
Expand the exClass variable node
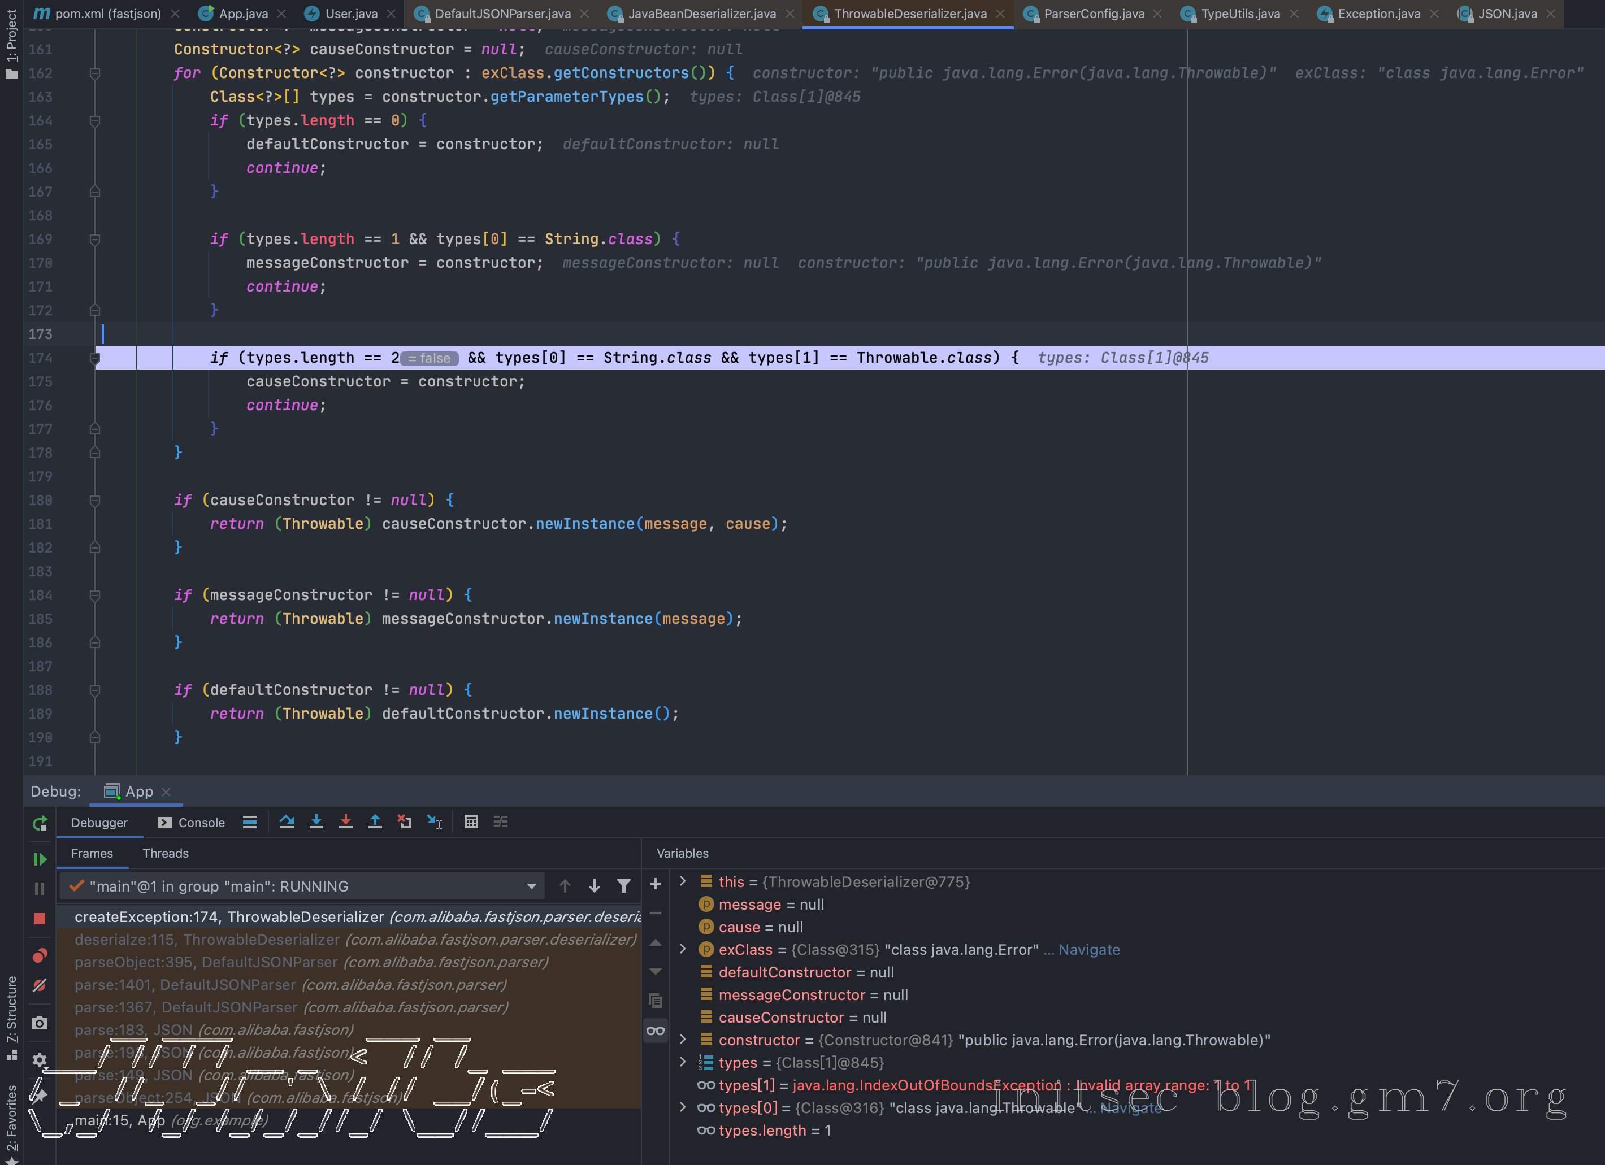[683, 949]
